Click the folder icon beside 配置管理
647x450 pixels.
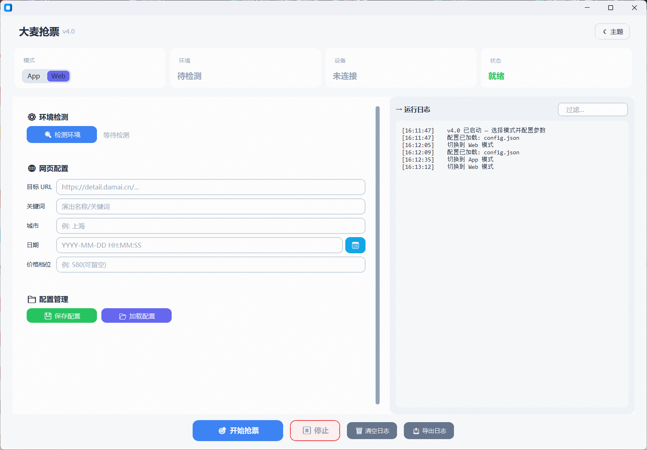[x=32, y=299]
